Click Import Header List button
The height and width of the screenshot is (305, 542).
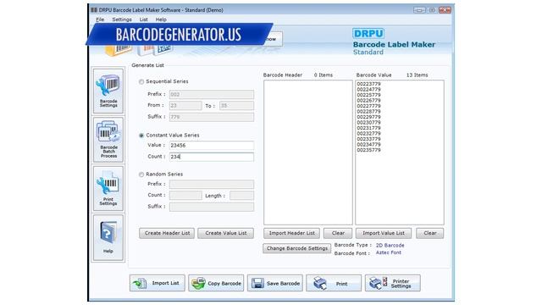pyautogui.click(x=291, y=233)
